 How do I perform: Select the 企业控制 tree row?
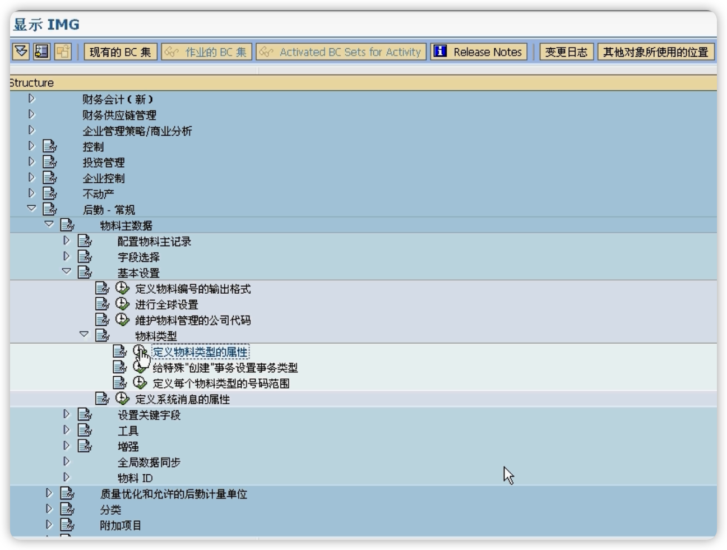pyautogui.click(x=104, y=178)
